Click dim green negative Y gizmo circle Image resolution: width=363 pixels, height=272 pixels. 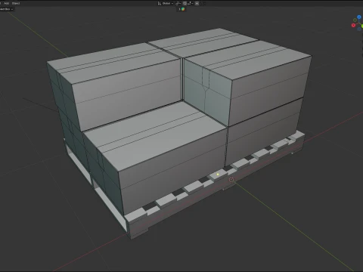(x=355, y=20)
